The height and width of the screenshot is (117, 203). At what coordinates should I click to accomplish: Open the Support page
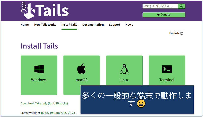tap(115, 25)
